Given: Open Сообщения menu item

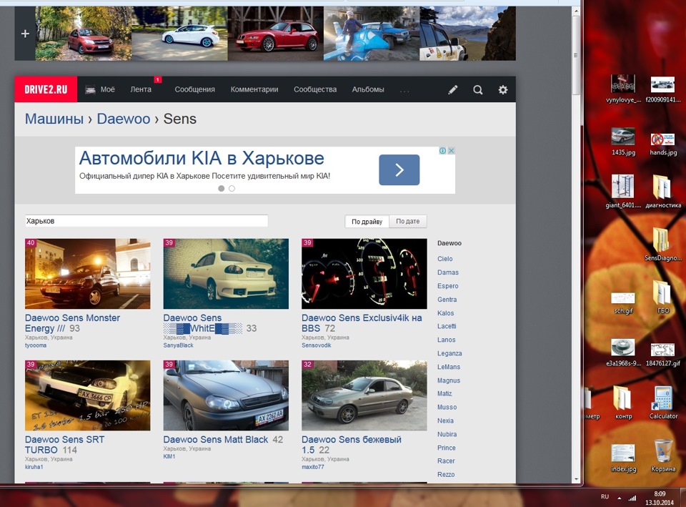Looking at the screenshot, I should tap(194, 89).
